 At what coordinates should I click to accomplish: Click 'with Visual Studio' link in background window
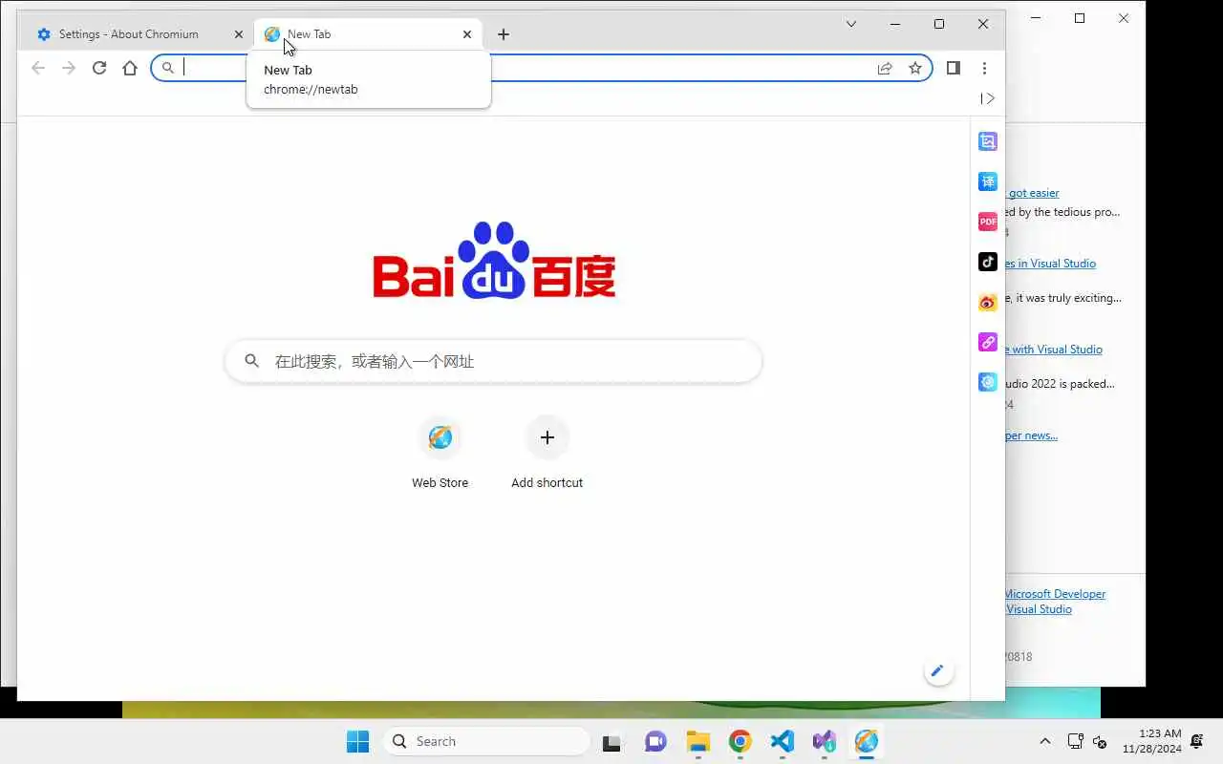tap(1054, 350)
